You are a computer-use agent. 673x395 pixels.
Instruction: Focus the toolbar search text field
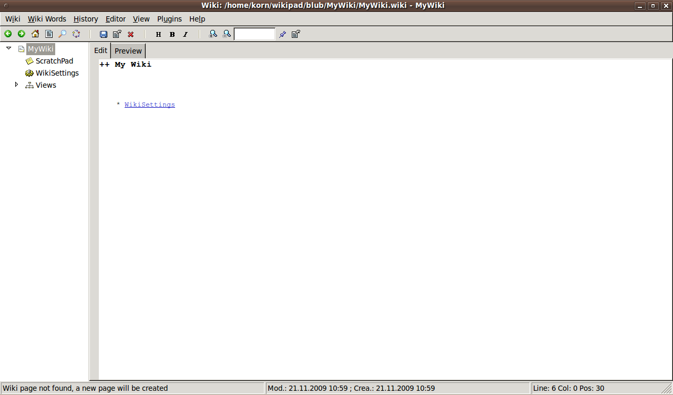(254, 34)
